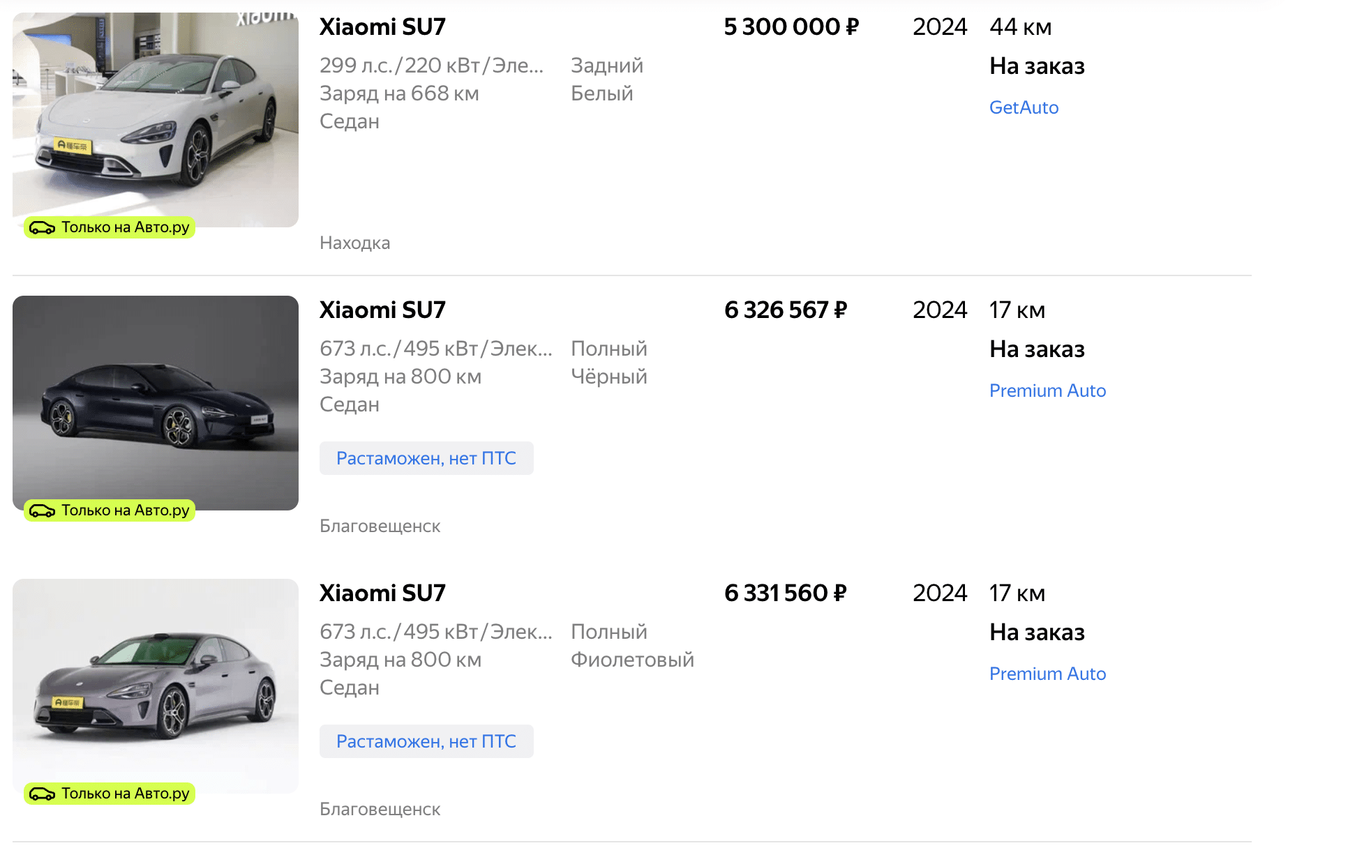Click the car icon on the purple SU7 badge
Screen dimensions: 1348x848
pos(43,794)
